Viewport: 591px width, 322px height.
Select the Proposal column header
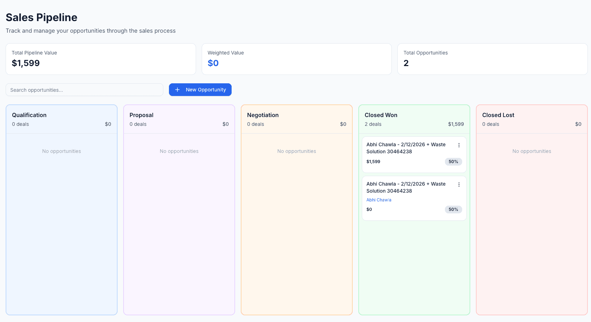pyautogui.click(x=142, y=115)
